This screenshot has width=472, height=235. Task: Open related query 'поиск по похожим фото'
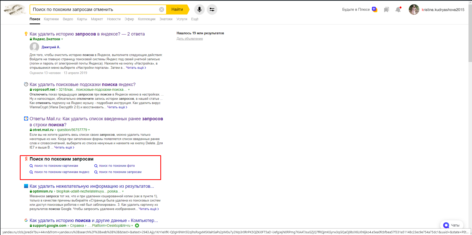117,166
